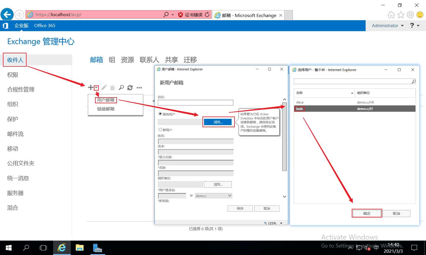Click the 125% zoom level control

pyautogui.click(x=270, y=223)
